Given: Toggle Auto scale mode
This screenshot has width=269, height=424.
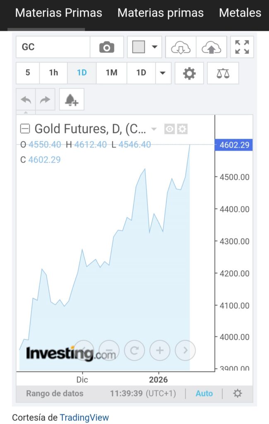Looking at the screenshot, I should coord(204,393).
